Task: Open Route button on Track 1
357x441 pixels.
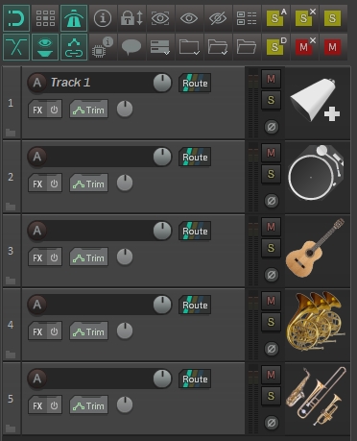Action: (x=195, y=83)
